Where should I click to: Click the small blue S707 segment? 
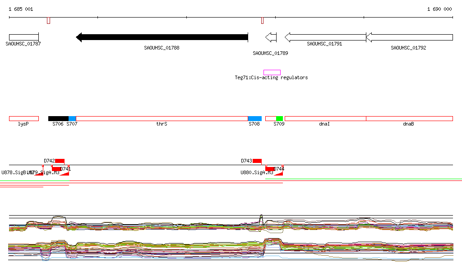[72, 118]
